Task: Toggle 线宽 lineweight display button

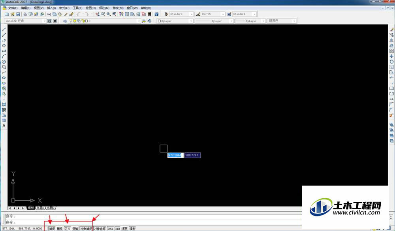Action: point(124,229)
